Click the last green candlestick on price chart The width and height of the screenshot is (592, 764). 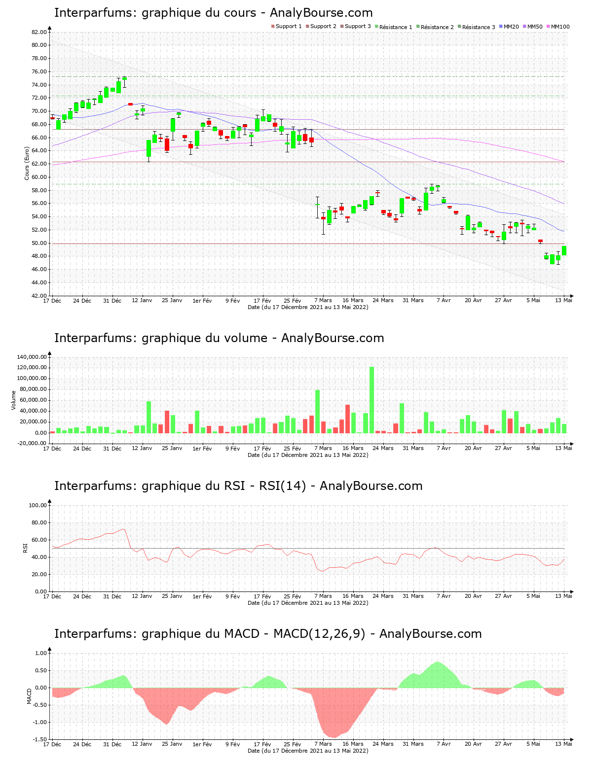pos(564,251)
